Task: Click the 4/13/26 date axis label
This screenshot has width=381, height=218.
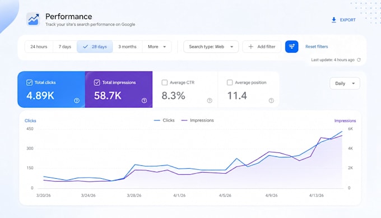Action: pos(317,196)
